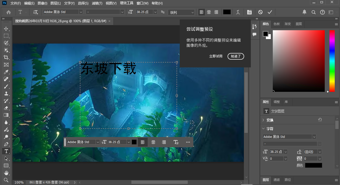Click the text color swatch in the options bar
The image size is (340, 185).
(226, 12)
